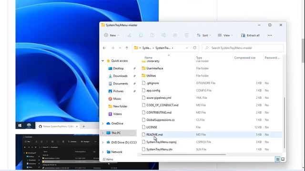Open the Sort dropdown

[x=204, y=35]
